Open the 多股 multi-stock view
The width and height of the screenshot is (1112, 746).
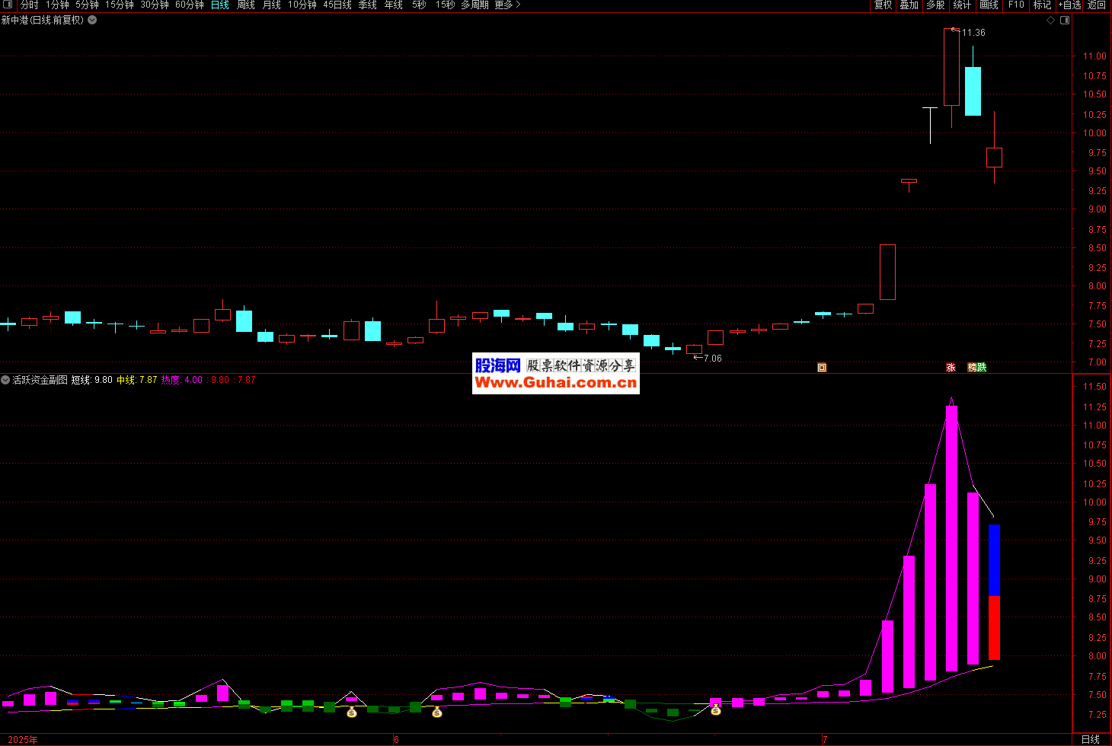935,5
